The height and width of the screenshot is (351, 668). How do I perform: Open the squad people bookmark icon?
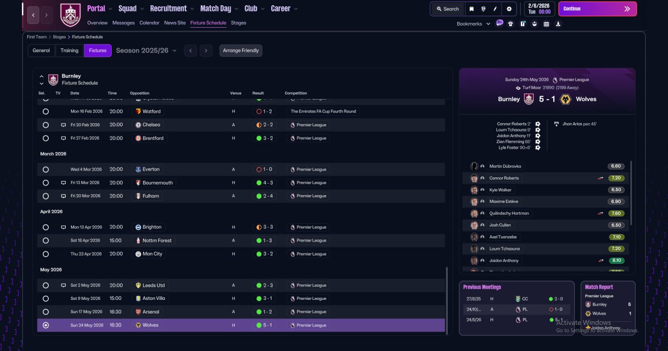(x=534, y=23)
